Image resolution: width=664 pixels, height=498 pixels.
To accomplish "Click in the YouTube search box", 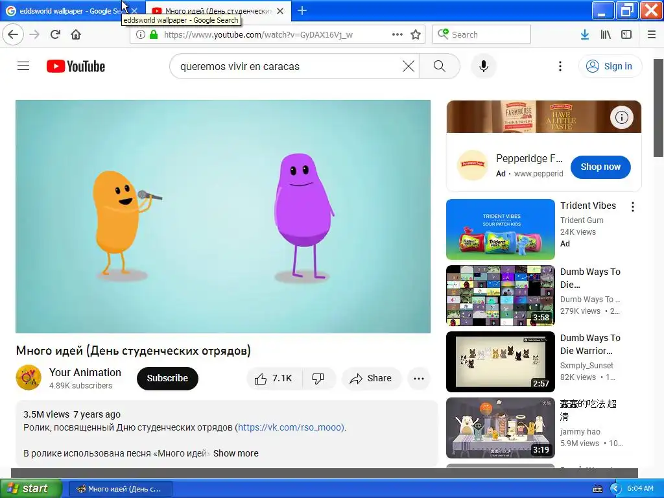I will (x=288, y=66).
